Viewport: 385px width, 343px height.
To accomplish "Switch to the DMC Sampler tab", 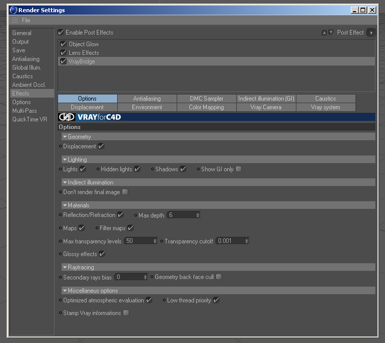I will pos(206,99).
